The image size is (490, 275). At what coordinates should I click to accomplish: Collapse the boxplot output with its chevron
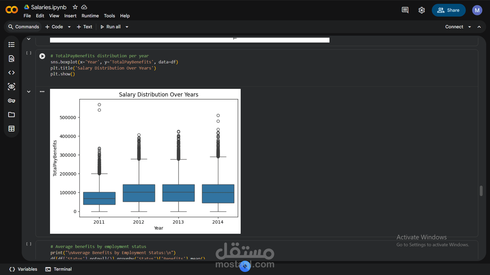click(x=29, y=92)
